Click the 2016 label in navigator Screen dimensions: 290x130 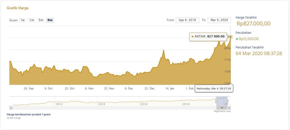(144, 104)
